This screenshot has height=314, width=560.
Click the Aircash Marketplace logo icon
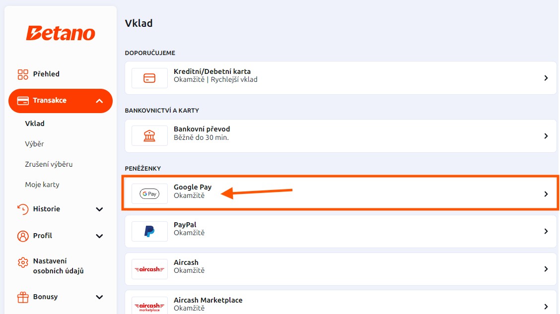149,306
